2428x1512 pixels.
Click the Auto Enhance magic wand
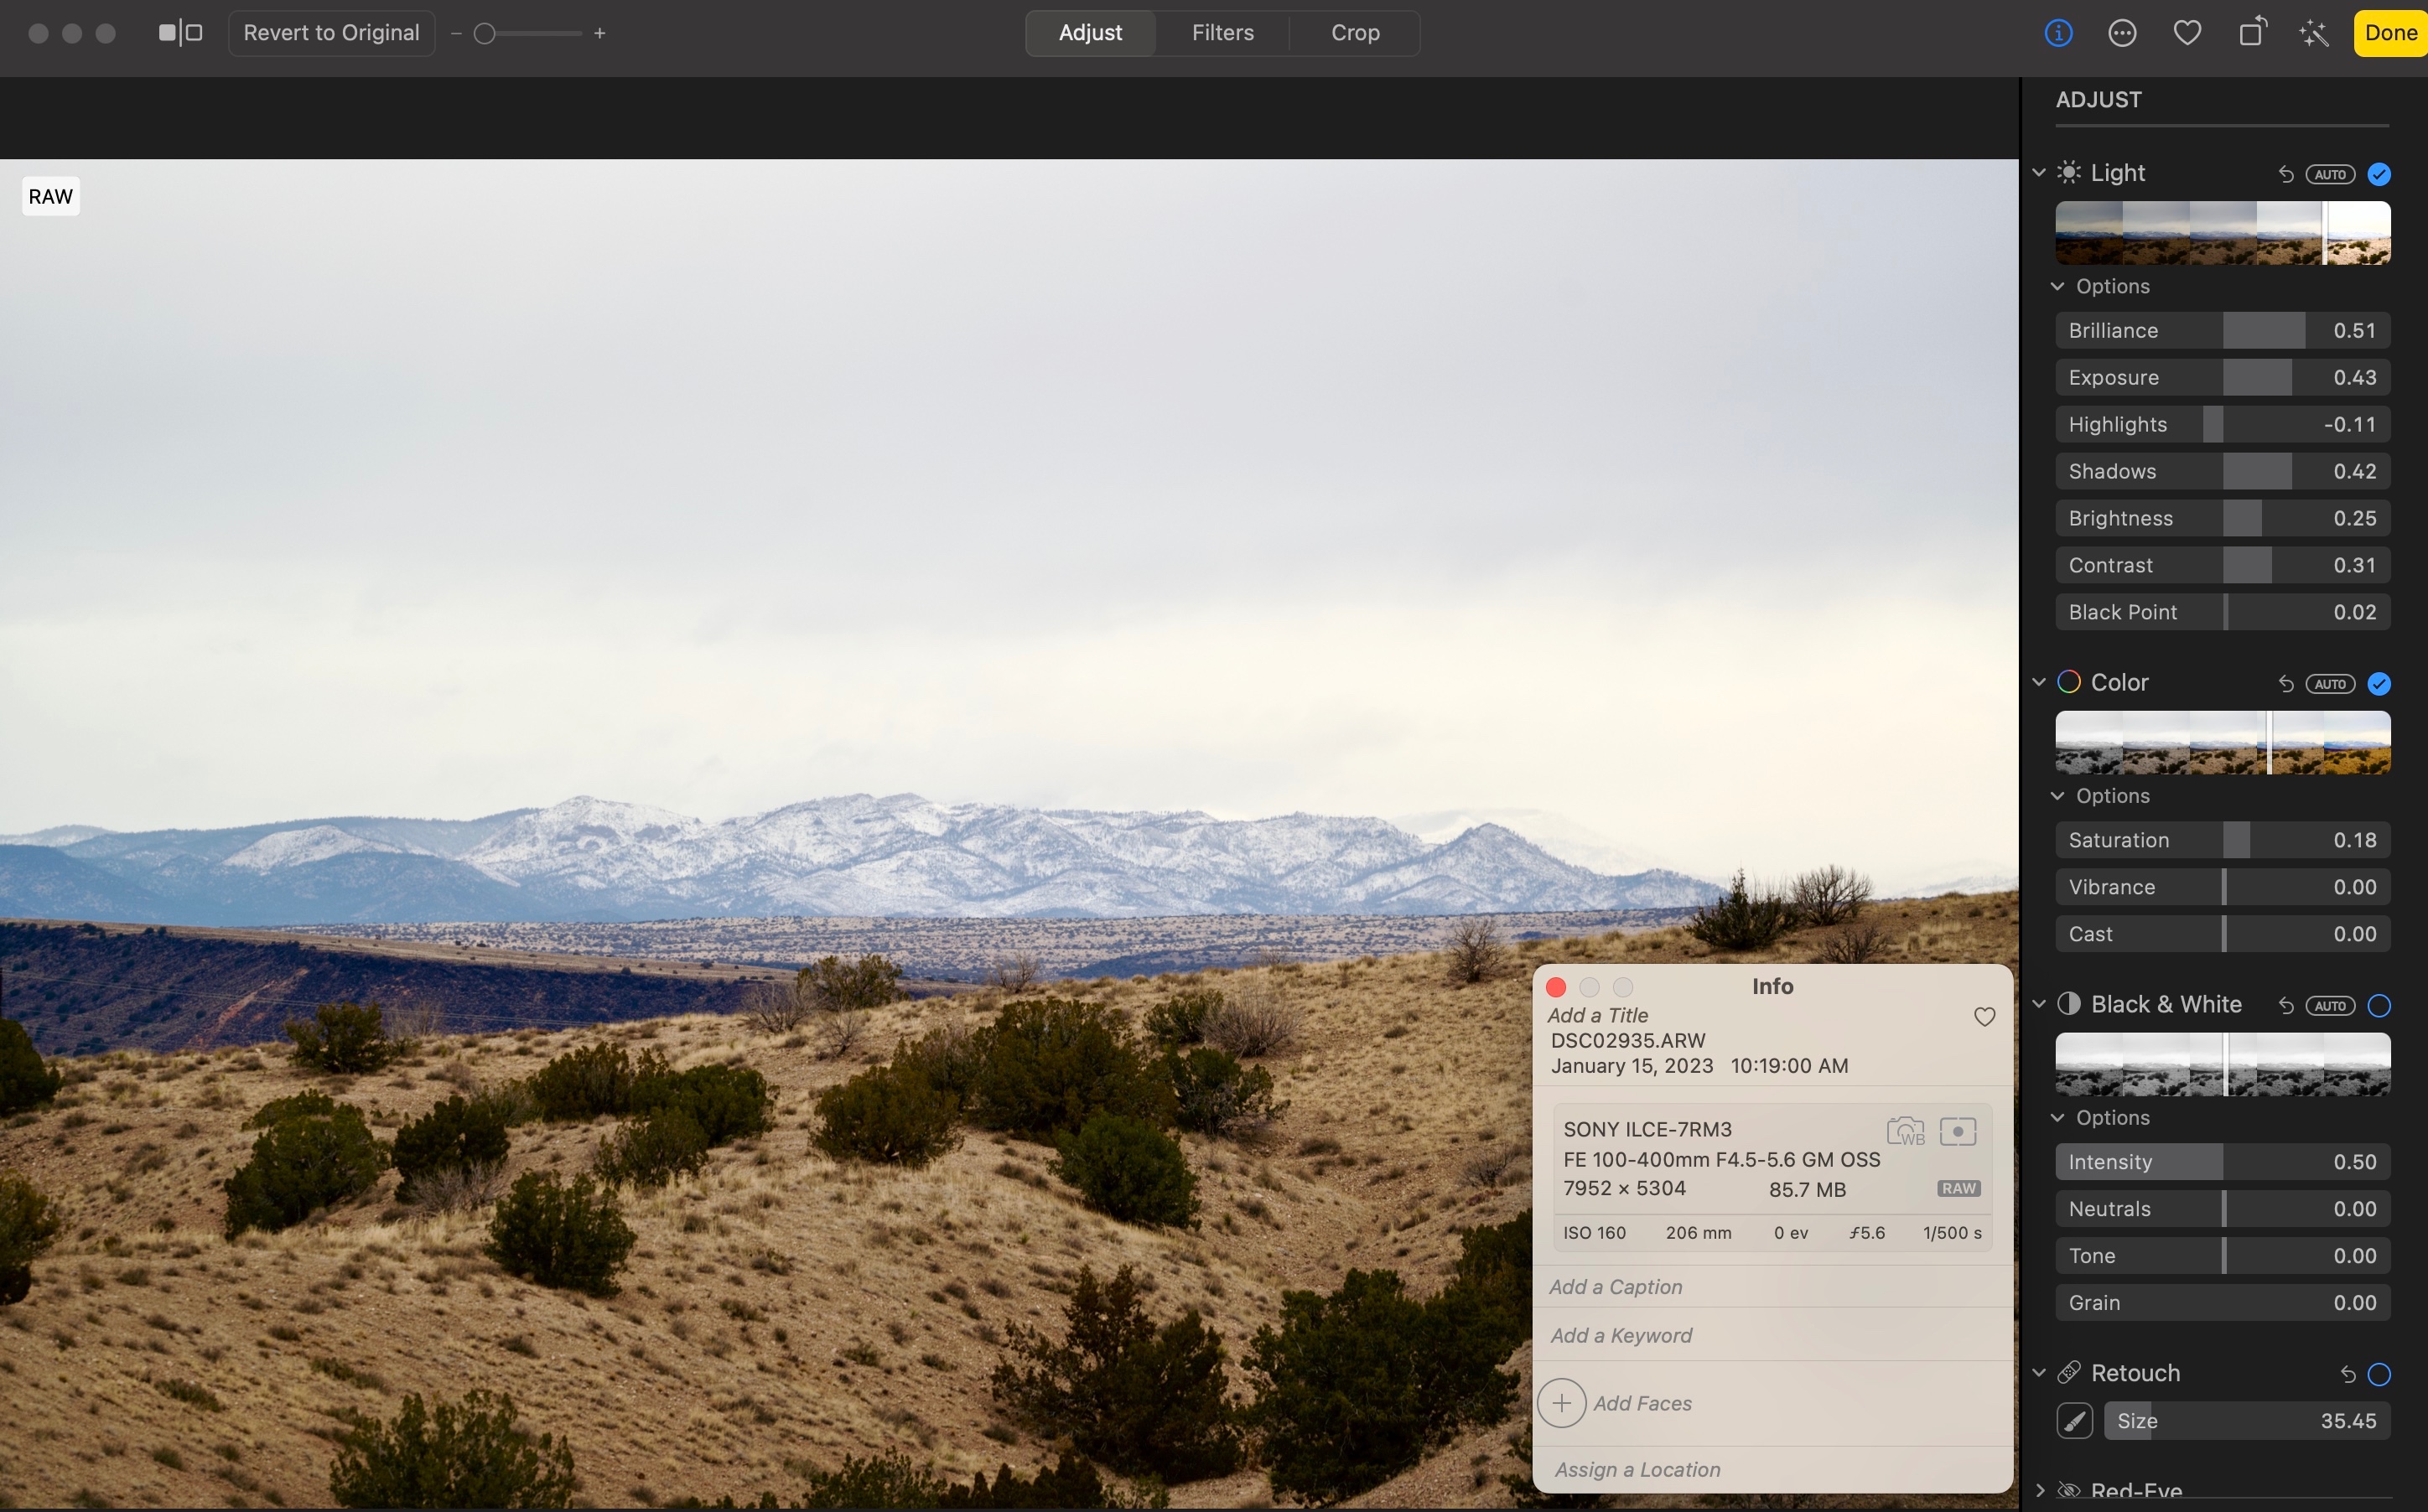click(2314, 34)
